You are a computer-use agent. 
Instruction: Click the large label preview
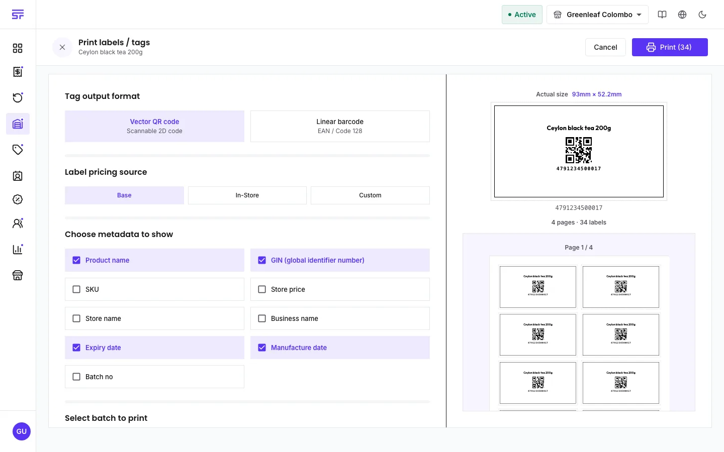point(579,151)
